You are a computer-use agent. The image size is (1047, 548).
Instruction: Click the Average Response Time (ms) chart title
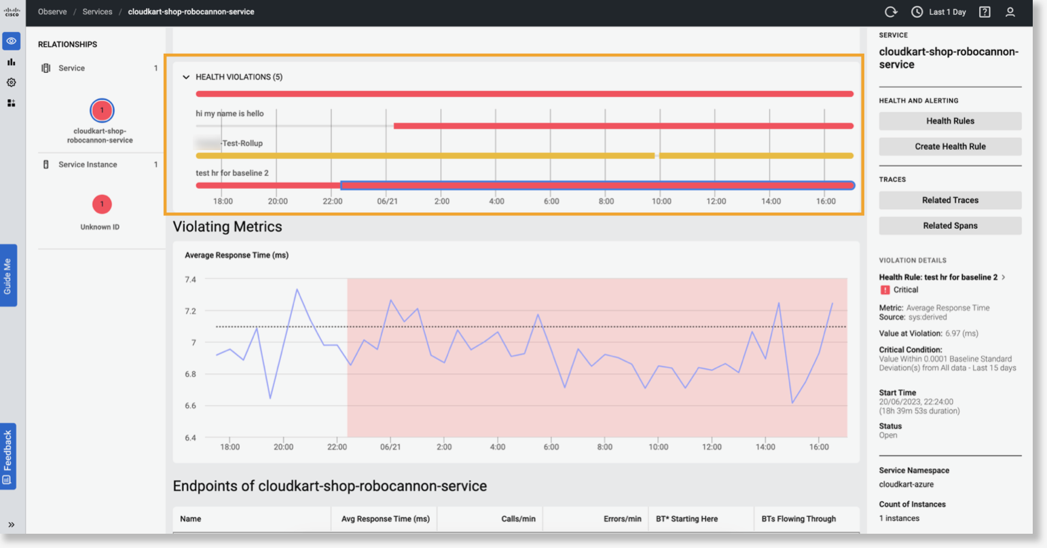(237, 255)
